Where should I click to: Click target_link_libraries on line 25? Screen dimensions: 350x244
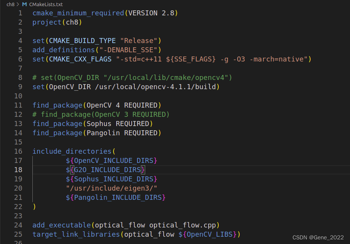(76, 234)
